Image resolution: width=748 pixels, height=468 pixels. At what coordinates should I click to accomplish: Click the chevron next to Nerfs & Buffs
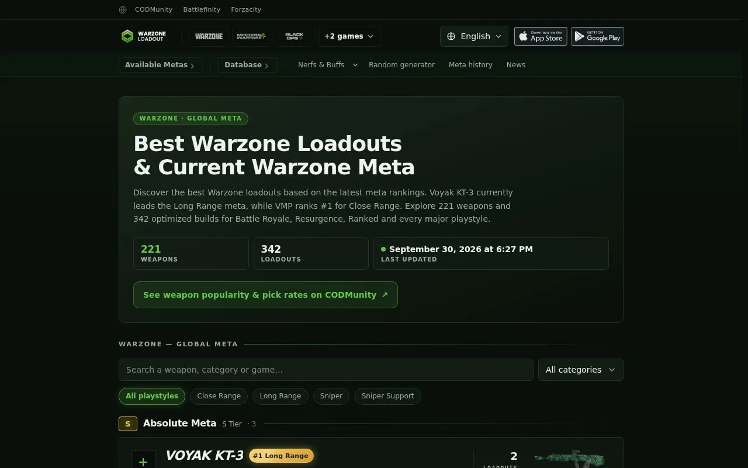pos(355,65)
